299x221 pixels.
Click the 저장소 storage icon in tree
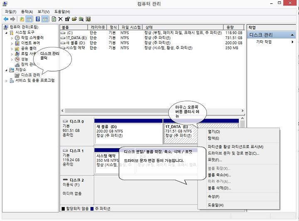pyautogui.click(x=12, y=70)
